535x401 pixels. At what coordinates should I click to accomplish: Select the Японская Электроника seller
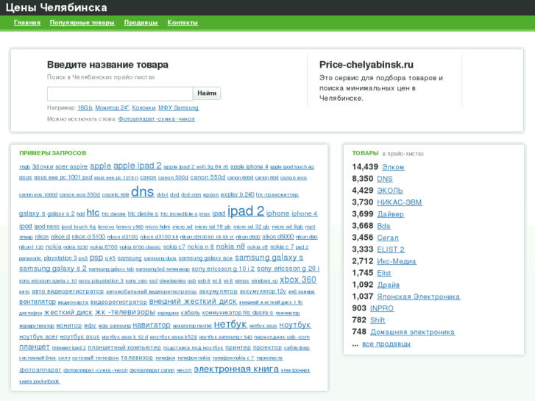pos(418,297)
